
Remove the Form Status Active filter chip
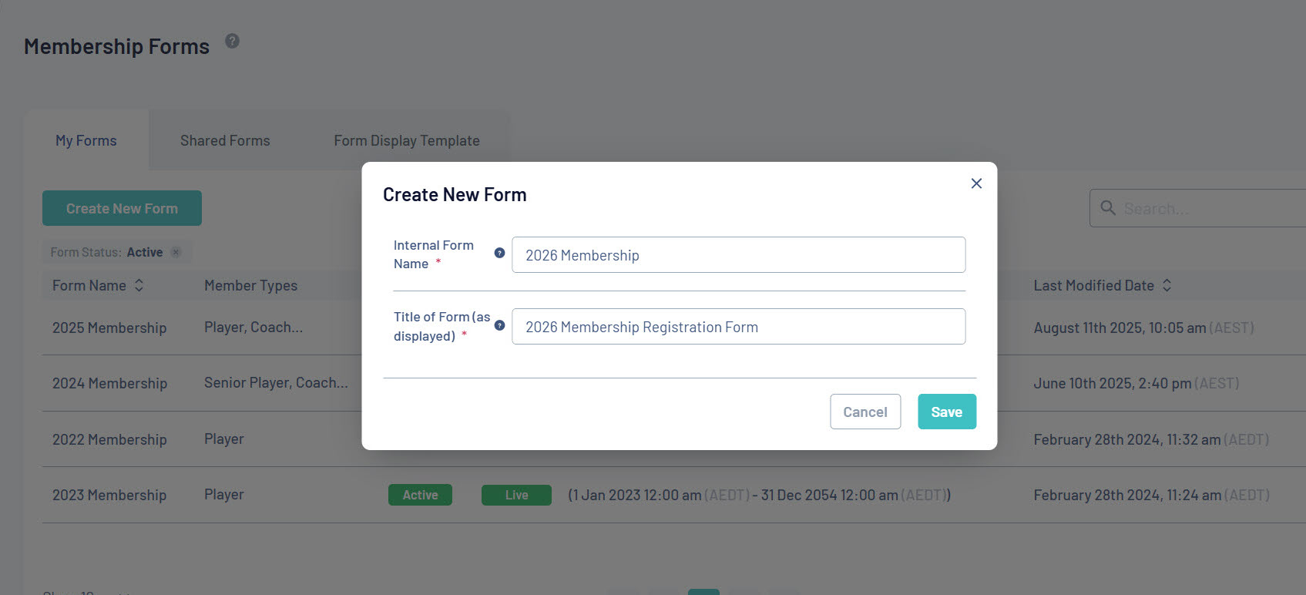[x=176, y=252]
